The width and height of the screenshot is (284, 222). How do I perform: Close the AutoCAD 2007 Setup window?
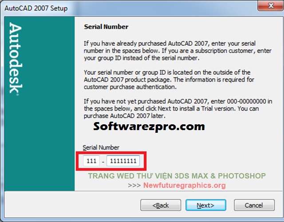pos(271,5)
